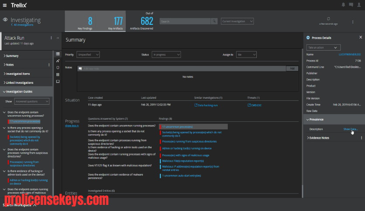Select the Key Findings tab
Screen dimensions: 365x211
coord(85,21)
